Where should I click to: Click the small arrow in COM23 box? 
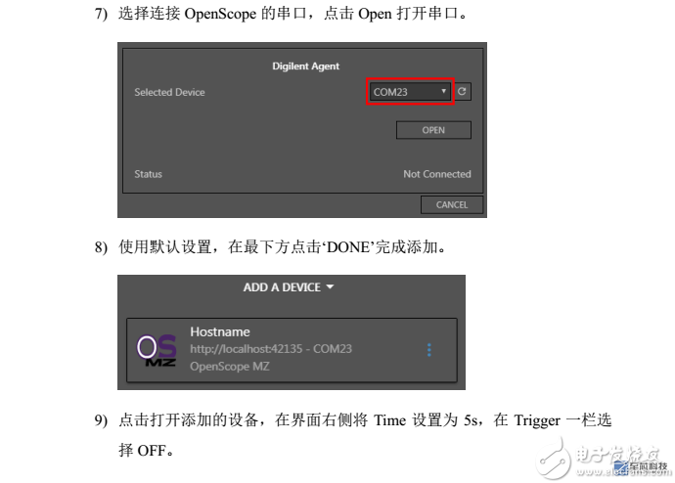click(x=443, y=91)
